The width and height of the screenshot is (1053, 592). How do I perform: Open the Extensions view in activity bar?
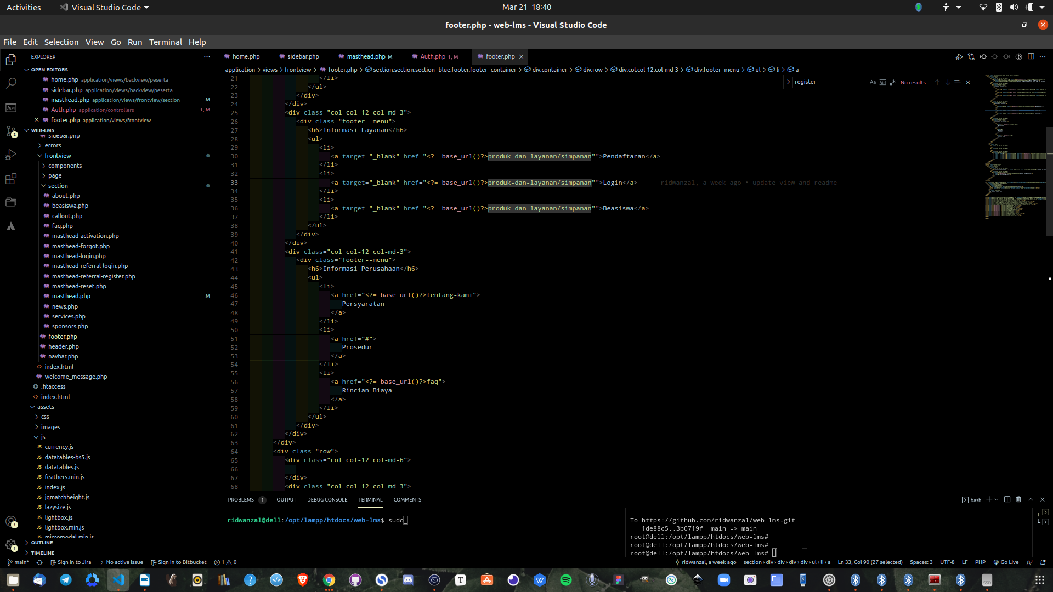[10, 179]
